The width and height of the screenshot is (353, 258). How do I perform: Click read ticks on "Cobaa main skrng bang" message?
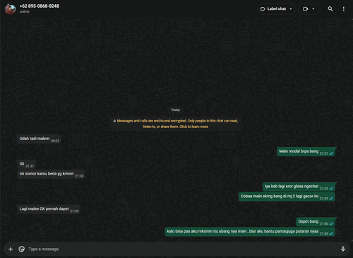331,199
